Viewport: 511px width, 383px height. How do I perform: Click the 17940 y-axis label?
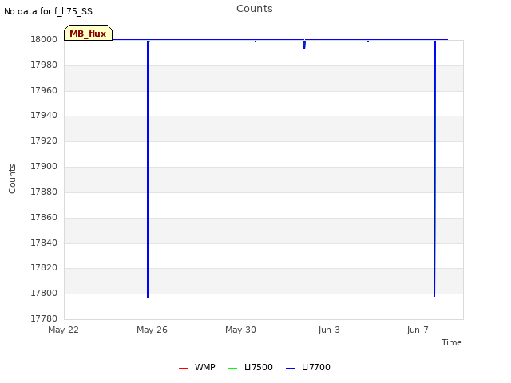(x=44, y=115)
